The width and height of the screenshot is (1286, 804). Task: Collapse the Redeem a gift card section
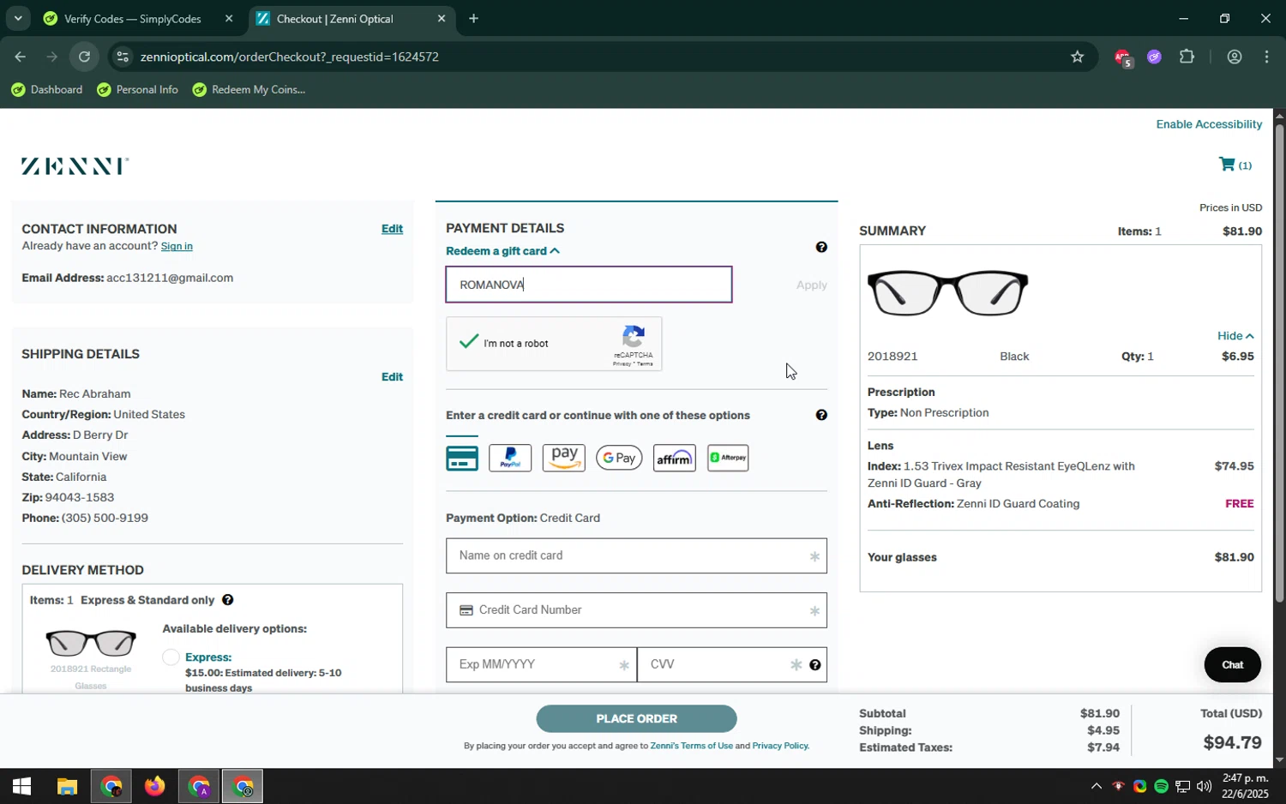pos(502,251)
